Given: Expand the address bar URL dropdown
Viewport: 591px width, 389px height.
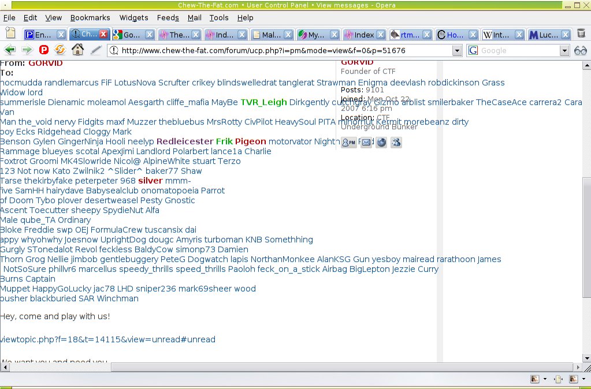Looking at the screenshot, I should (x=457, y=51).
